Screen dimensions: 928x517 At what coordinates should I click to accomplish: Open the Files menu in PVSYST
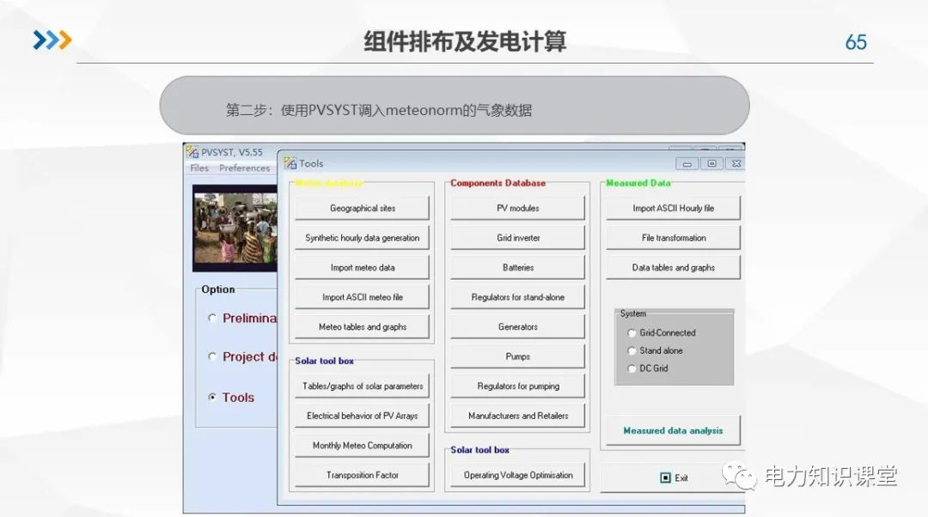click(198, 168)
